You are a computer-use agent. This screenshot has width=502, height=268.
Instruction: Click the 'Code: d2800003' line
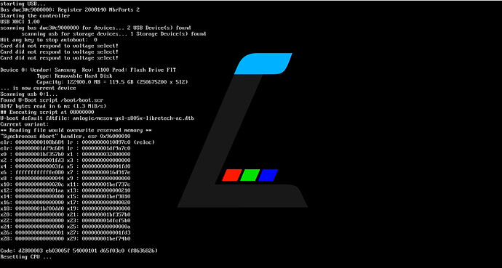point(79,251)
